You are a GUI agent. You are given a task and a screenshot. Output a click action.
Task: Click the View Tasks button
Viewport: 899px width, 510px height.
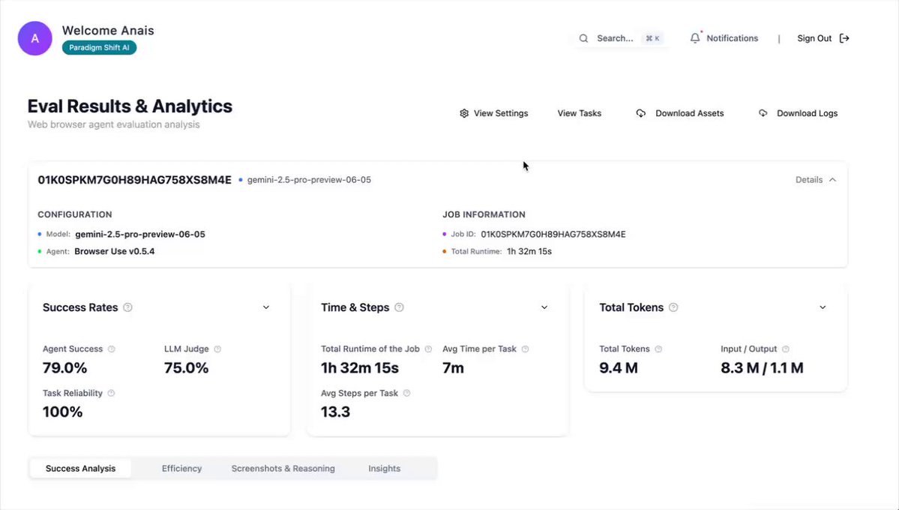pos(579,113)
